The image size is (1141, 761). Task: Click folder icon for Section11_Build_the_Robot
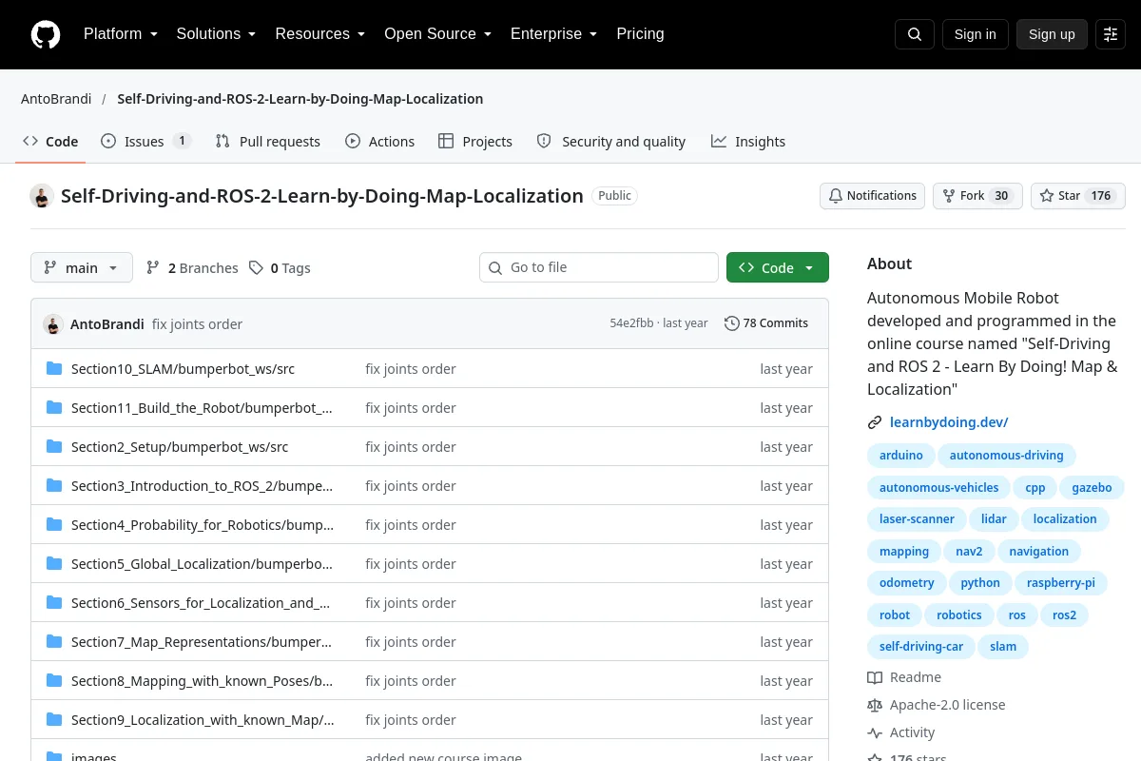[54, 407]
